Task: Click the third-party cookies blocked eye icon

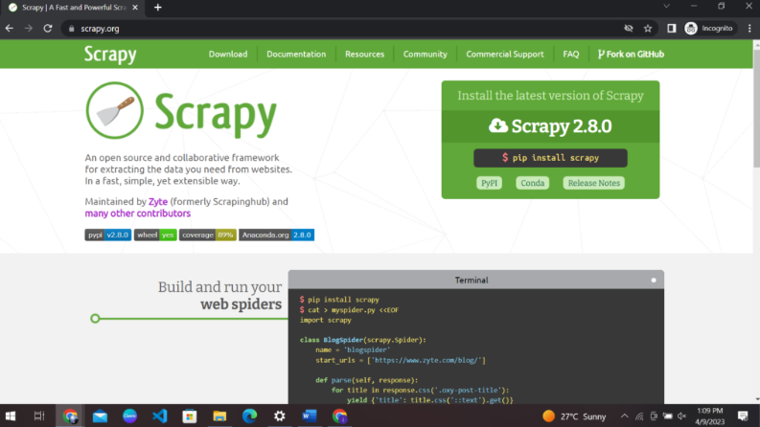Action: (629, 28)
